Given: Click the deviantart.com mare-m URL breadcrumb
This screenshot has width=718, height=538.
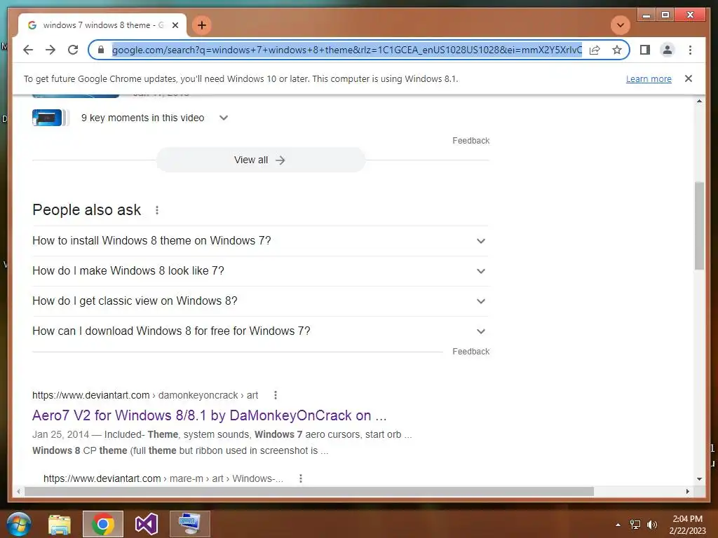Looking at the screenshot, I should pos(163,478).
